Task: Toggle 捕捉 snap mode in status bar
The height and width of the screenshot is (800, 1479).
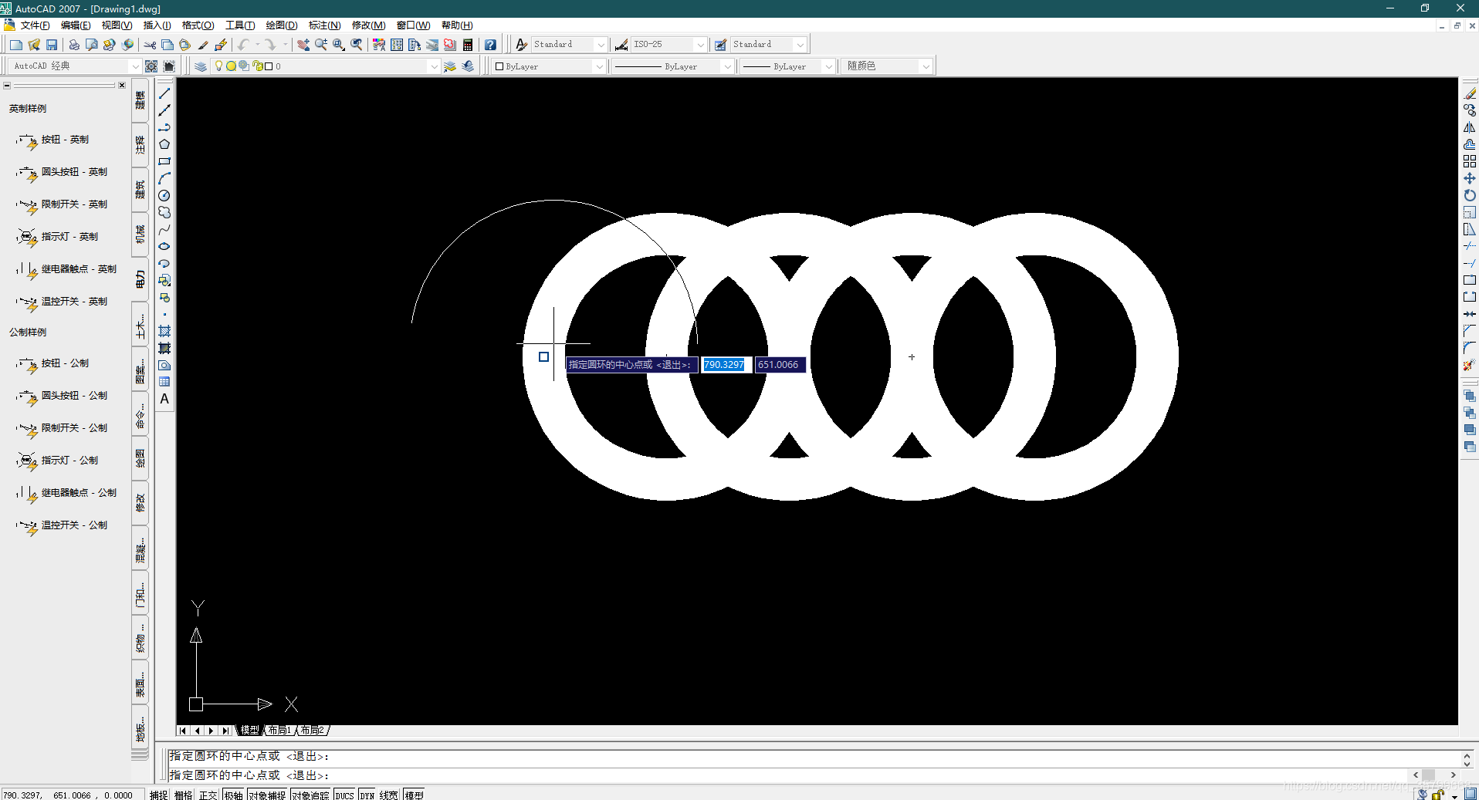Action: click(159, 795)
